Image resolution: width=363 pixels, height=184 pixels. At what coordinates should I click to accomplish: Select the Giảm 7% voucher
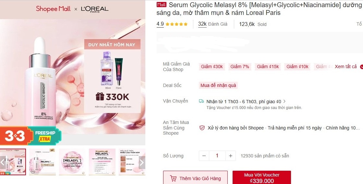[240, 67]
